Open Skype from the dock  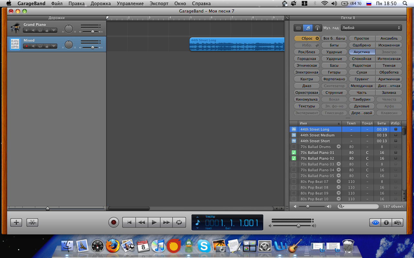pos(204,246)
